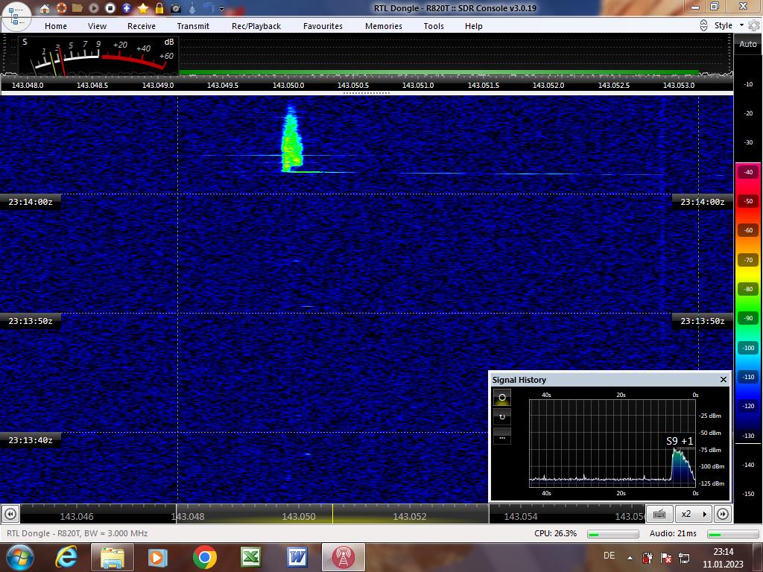Click the blue swirl icon in quick toolbar
763x572 pixels.
click(x=209, y=7)
